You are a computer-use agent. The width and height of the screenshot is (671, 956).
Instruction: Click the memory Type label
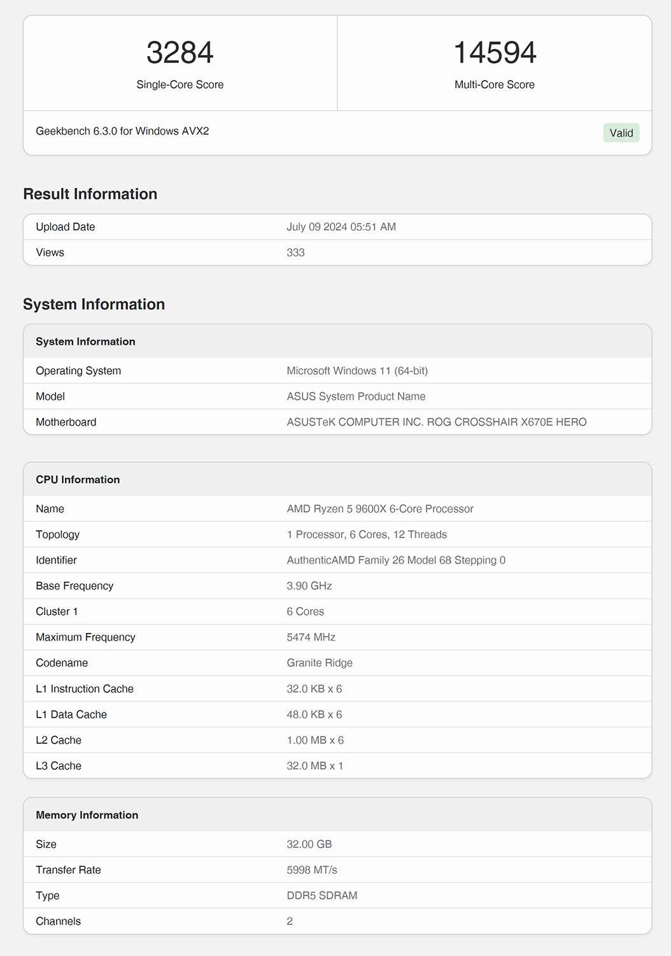click(x=48, y=895)
